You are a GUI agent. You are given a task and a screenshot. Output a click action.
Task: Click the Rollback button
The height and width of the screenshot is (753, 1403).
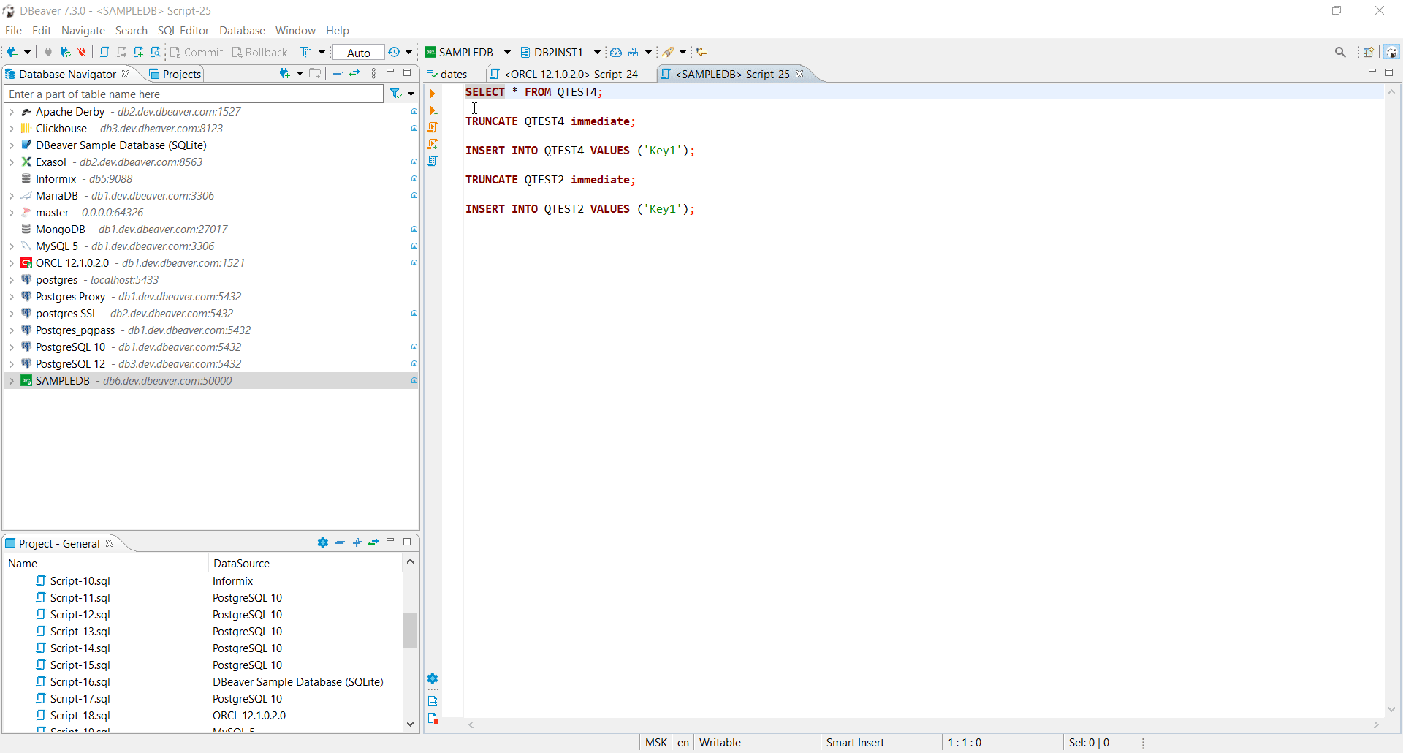(x=259, y=52)
